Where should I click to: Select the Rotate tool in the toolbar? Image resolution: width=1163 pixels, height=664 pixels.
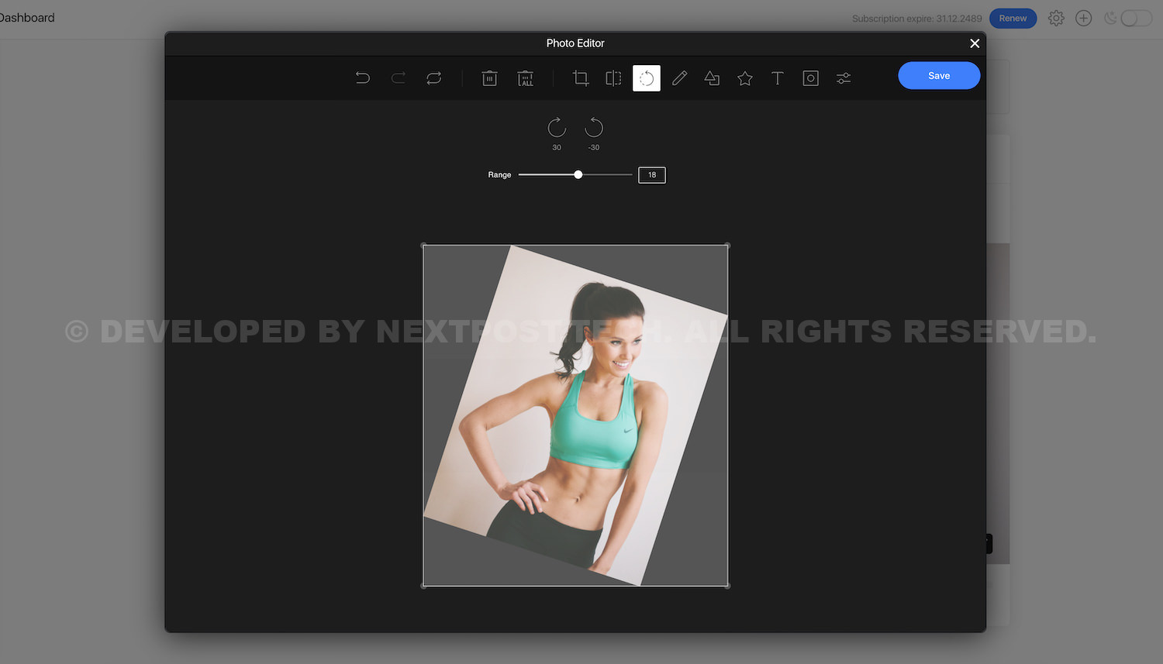(x=647, y=78)
